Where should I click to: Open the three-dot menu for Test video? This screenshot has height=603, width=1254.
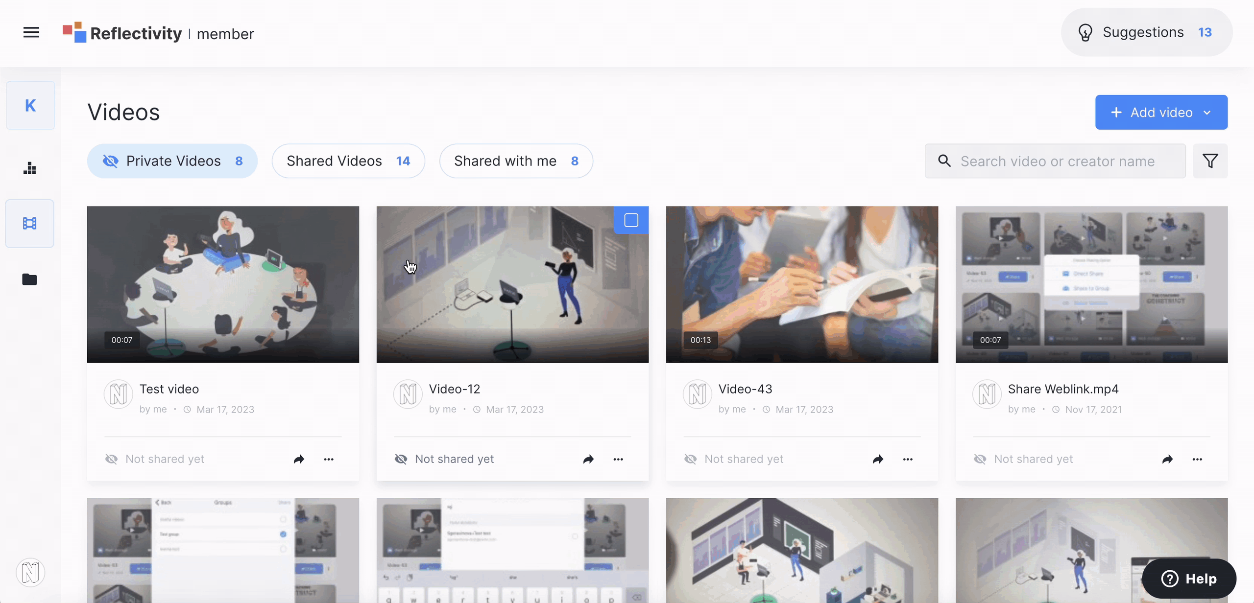point(329,459)
